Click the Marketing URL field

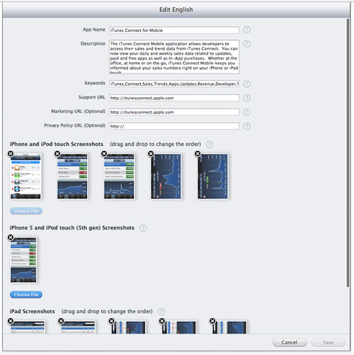click(174, 112)
